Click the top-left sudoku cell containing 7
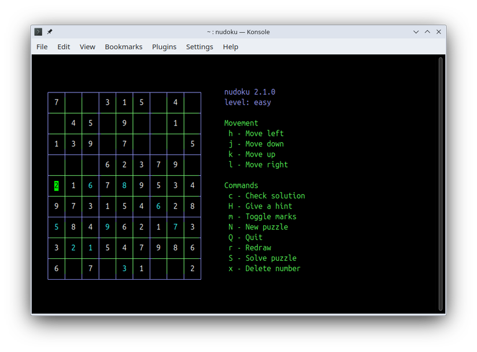The width and height of the screenshot is (477, 352). [x=56, y=102]
